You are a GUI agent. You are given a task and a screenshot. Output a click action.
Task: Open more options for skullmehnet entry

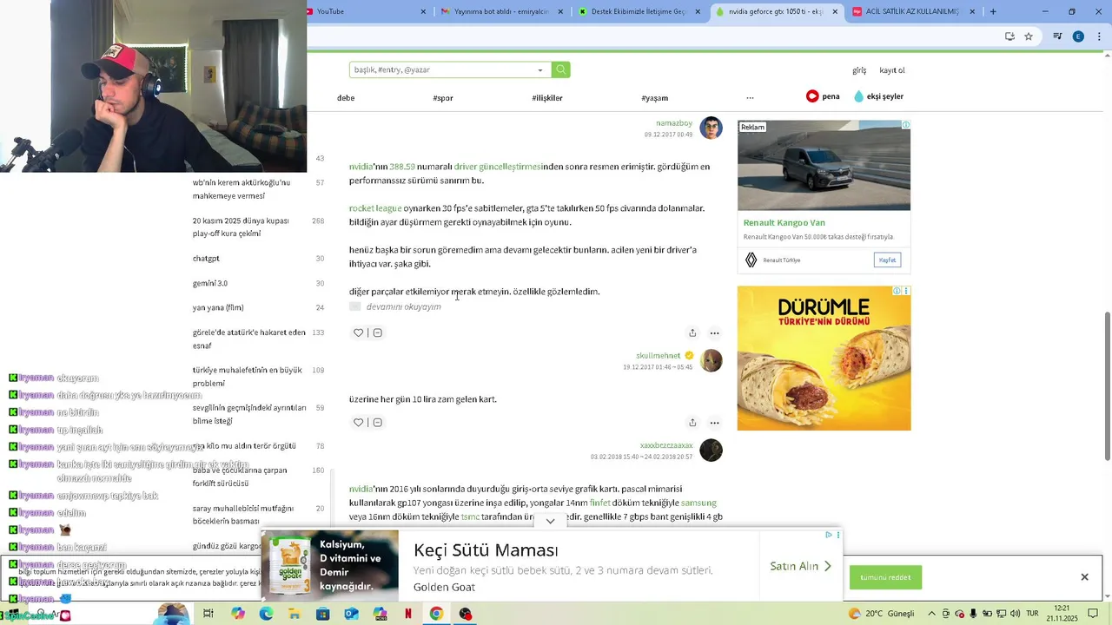(x=714, y=422)
